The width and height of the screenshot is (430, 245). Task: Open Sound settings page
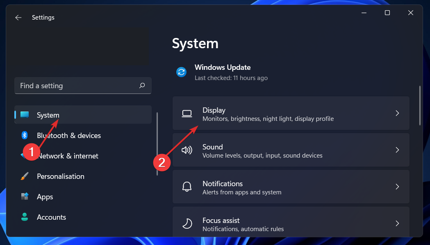pos(291,150)
